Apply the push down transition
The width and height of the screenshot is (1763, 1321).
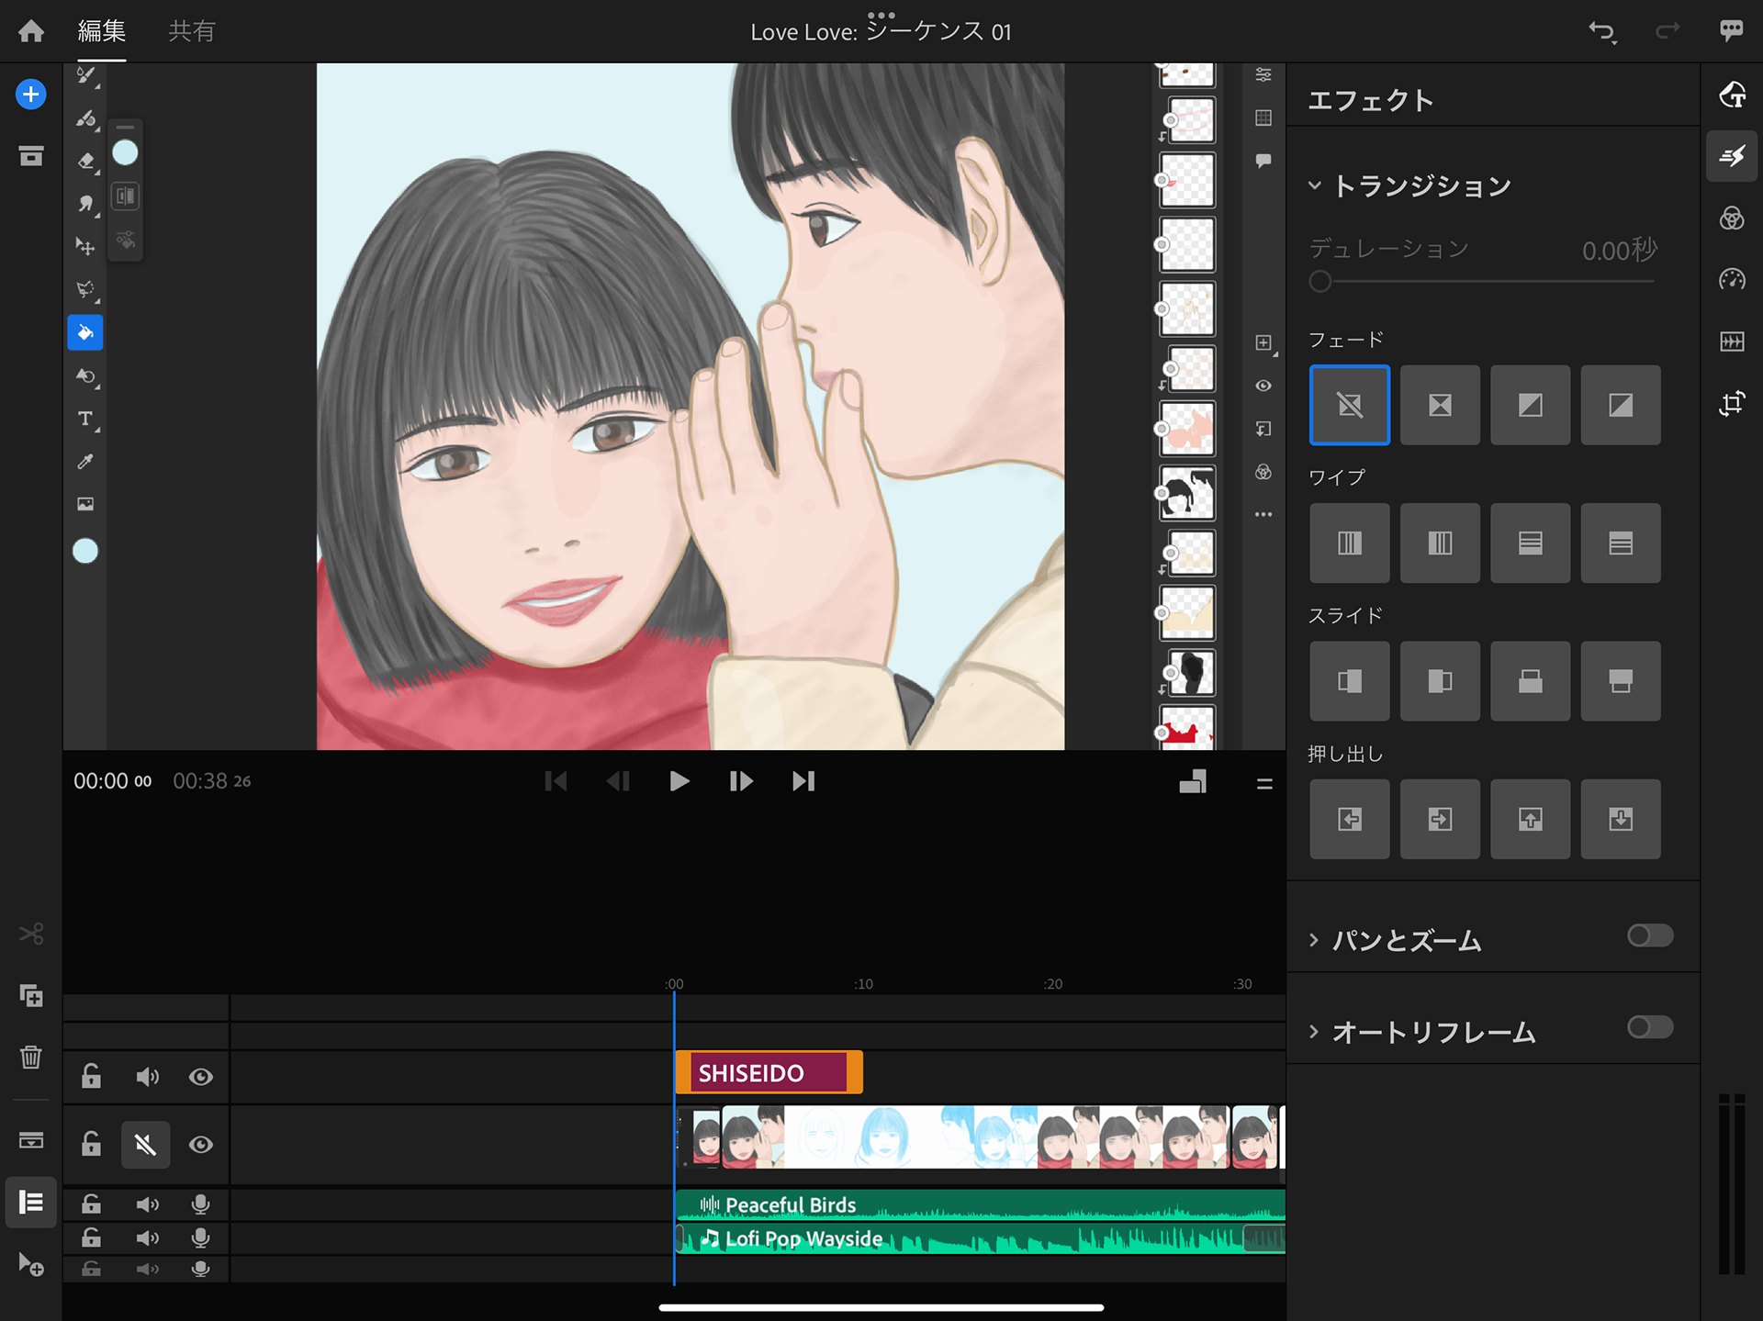1621,819
